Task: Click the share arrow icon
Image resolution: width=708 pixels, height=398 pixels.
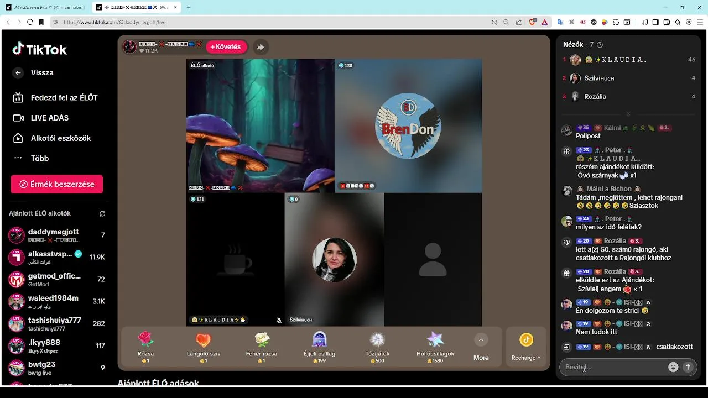Action: (x=261, y=47)
